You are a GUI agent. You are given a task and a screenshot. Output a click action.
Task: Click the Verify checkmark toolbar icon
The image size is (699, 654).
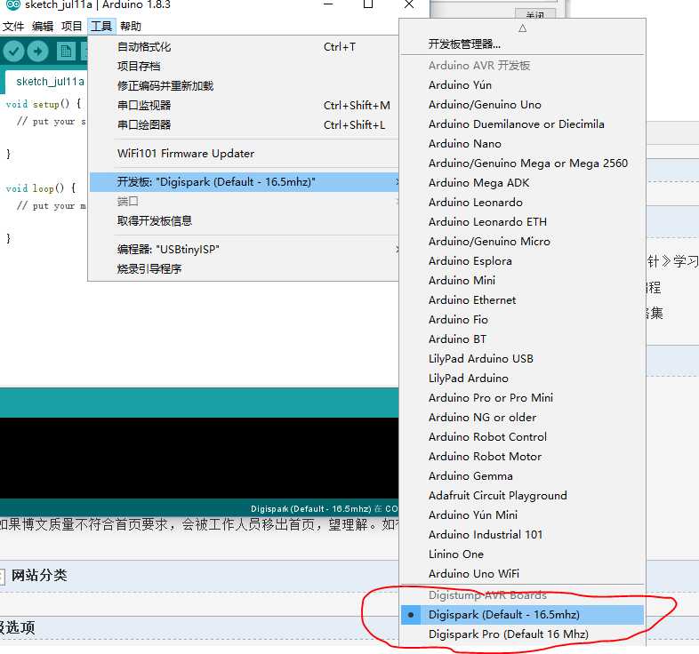(x=13, y=52)
